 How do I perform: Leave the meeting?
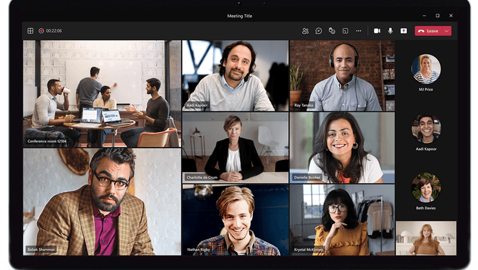(x=428, y=31)
